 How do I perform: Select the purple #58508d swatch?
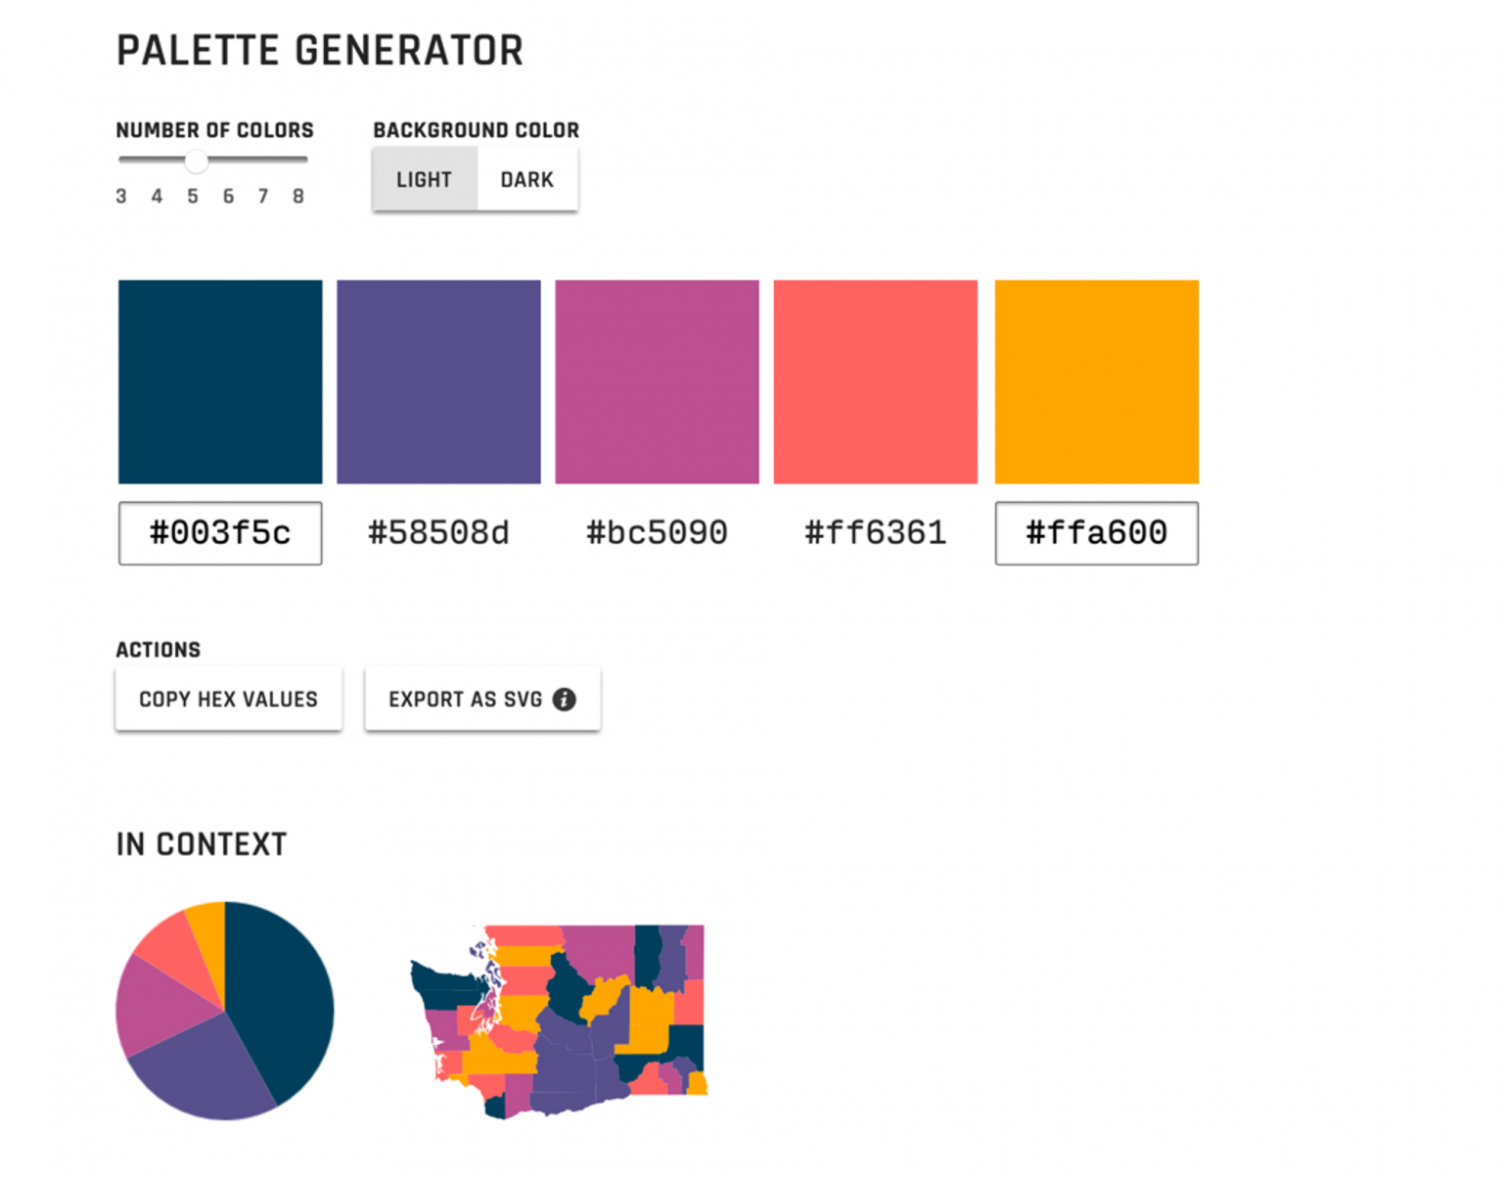(438, 382)
